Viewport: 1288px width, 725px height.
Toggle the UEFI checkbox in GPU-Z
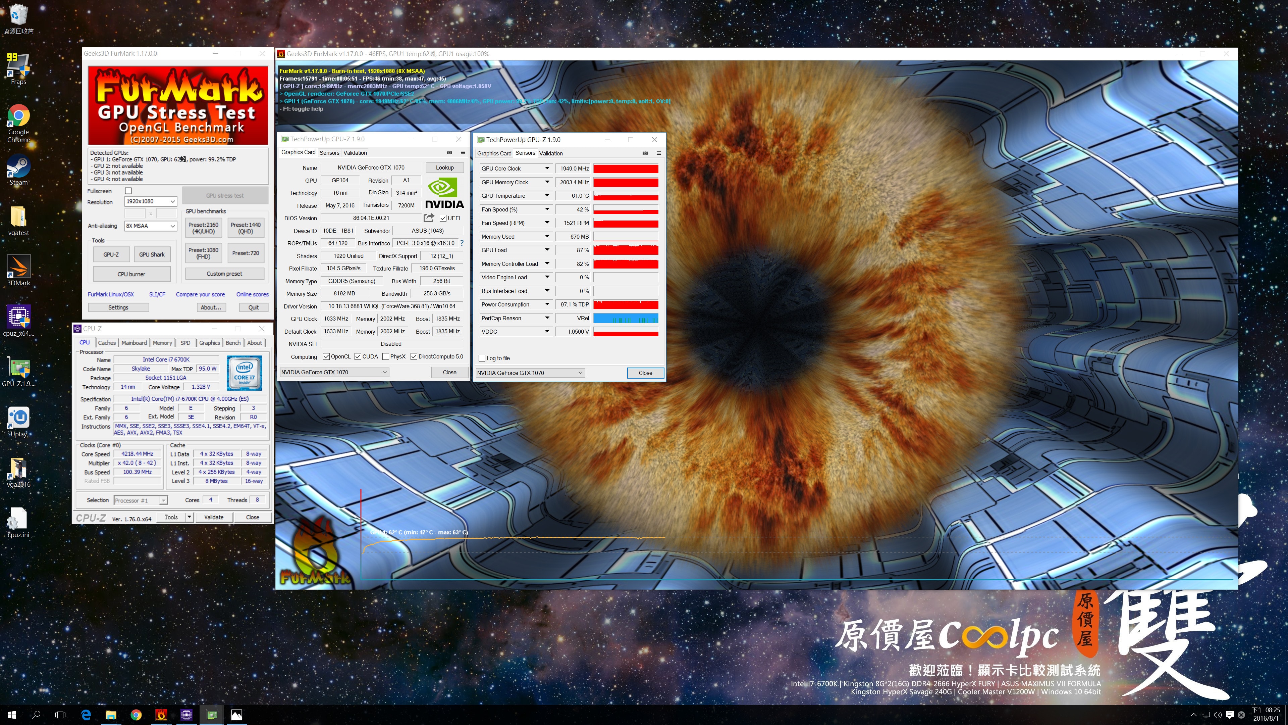(443, 218)
